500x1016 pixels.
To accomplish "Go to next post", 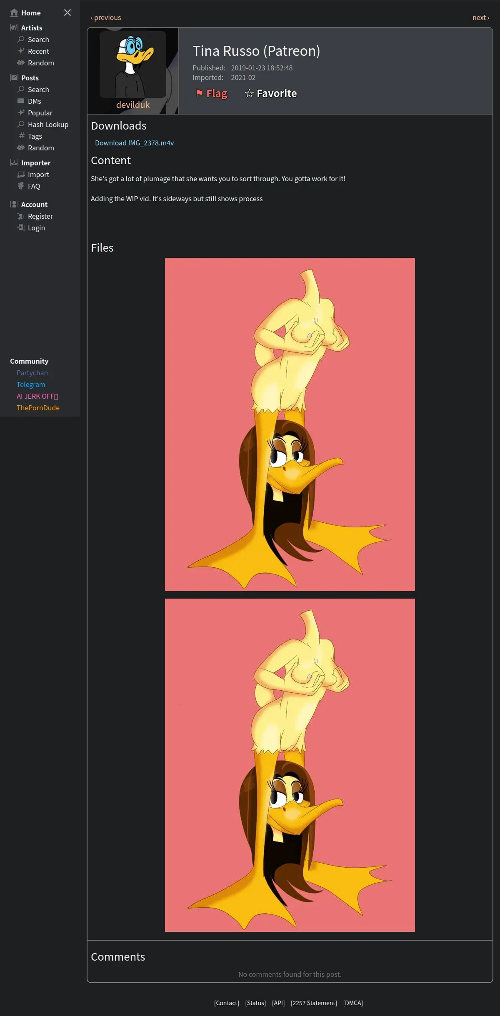I will (x=481, y=17).
